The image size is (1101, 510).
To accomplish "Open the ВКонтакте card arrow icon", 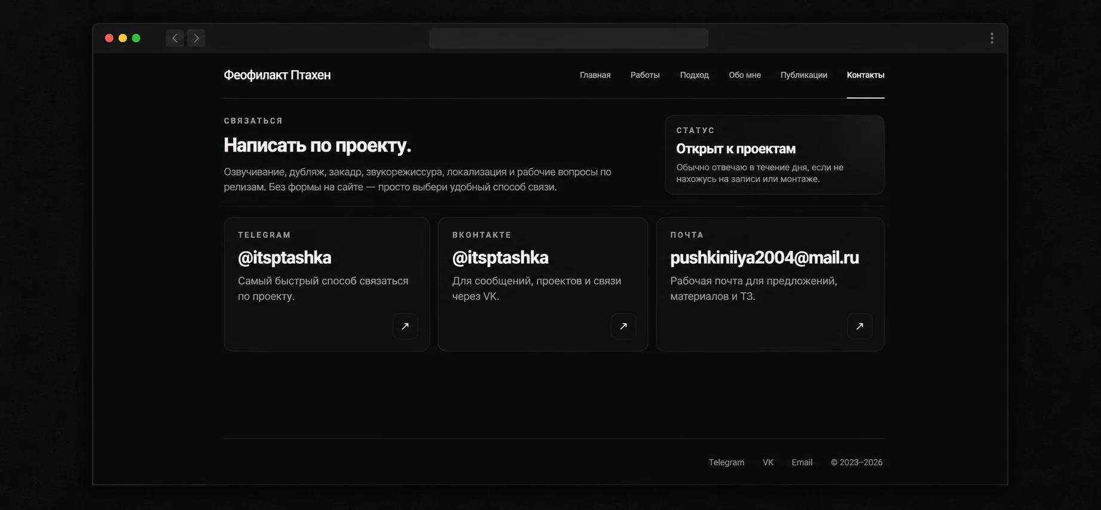I will coord(623,326).
